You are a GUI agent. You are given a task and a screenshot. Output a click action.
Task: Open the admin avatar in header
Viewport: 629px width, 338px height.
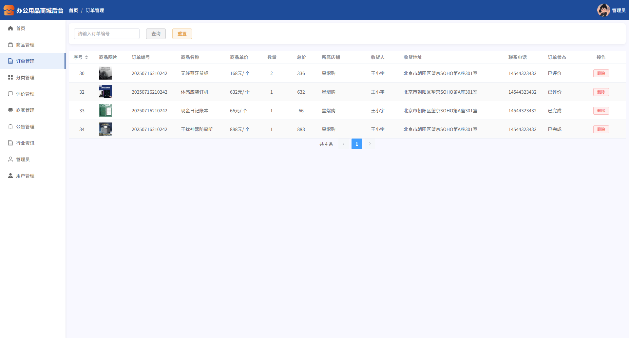tap(603, 10)
